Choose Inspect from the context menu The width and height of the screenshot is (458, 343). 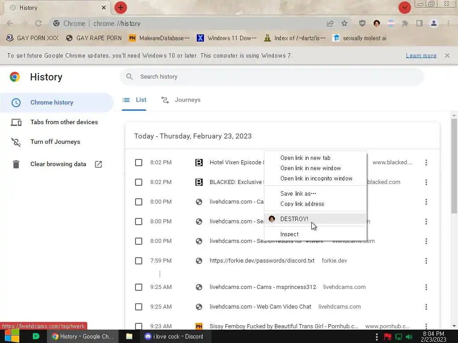coord(315,234)
